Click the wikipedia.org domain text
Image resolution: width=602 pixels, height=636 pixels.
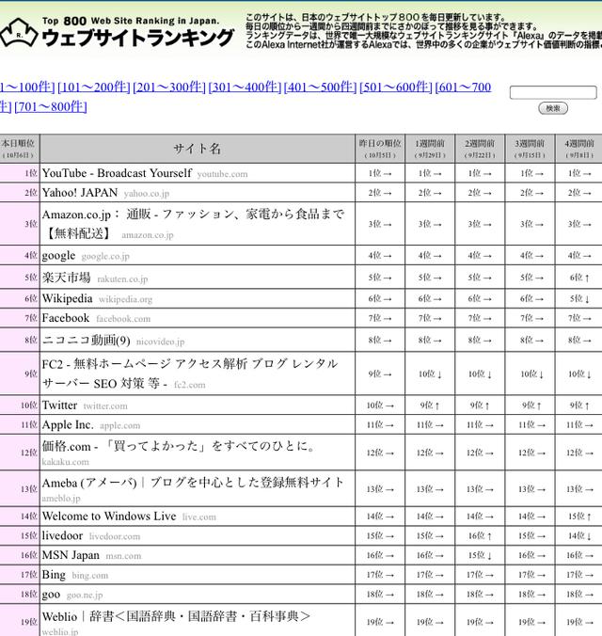coord(125,299)
